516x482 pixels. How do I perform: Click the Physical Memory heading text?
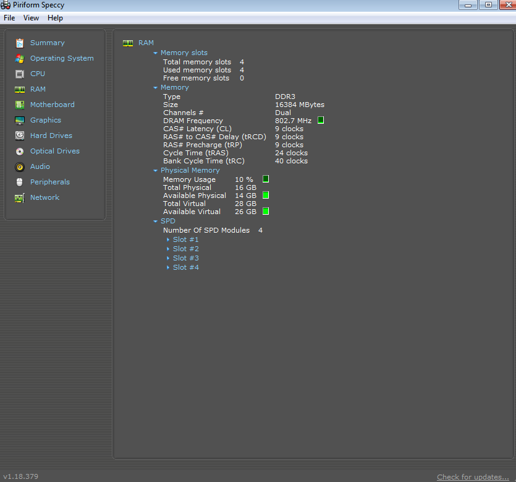coord(190,170)
